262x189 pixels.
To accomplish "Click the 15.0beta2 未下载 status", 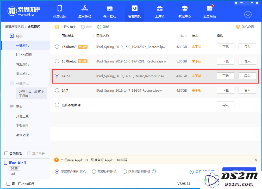I will click(196, 61).
